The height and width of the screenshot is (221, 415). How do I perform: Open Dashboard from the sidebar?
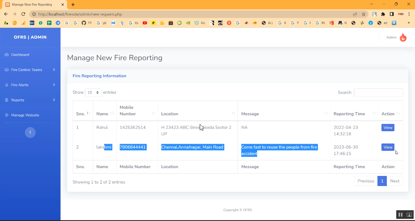(20, 55)
